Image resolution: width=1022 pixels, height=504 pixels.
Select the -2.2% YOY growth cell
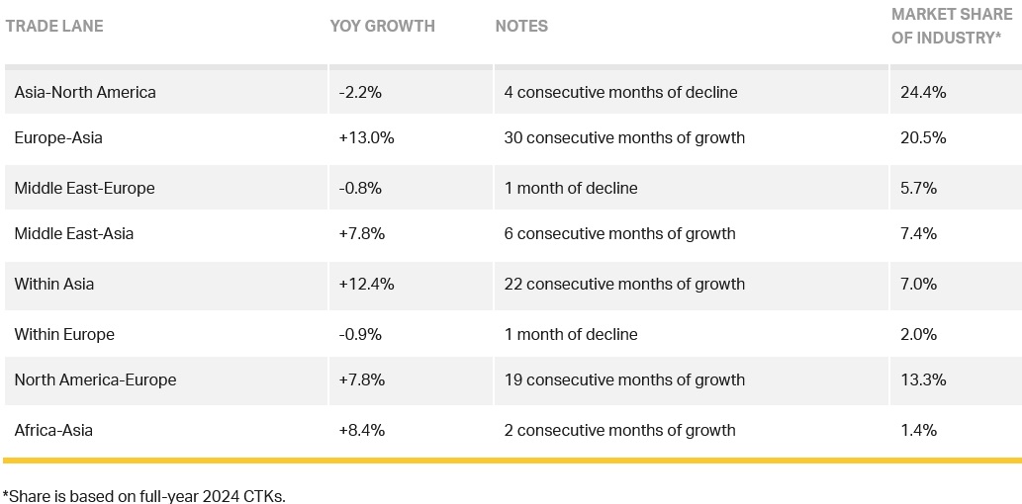[x=360, y=92]
